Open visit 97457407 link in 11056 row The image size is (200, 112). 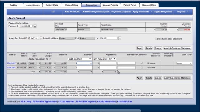pos(11,68)
